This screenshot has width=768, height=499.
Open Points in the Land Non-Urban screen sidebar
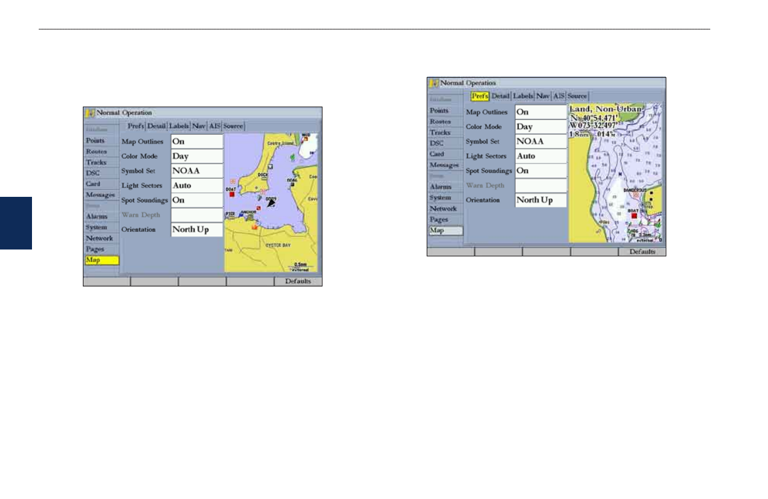pos(445,110)
